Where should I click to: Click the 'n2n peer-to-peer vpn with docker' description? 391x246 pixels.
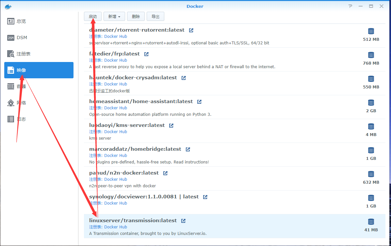click(x=122, y=186)
